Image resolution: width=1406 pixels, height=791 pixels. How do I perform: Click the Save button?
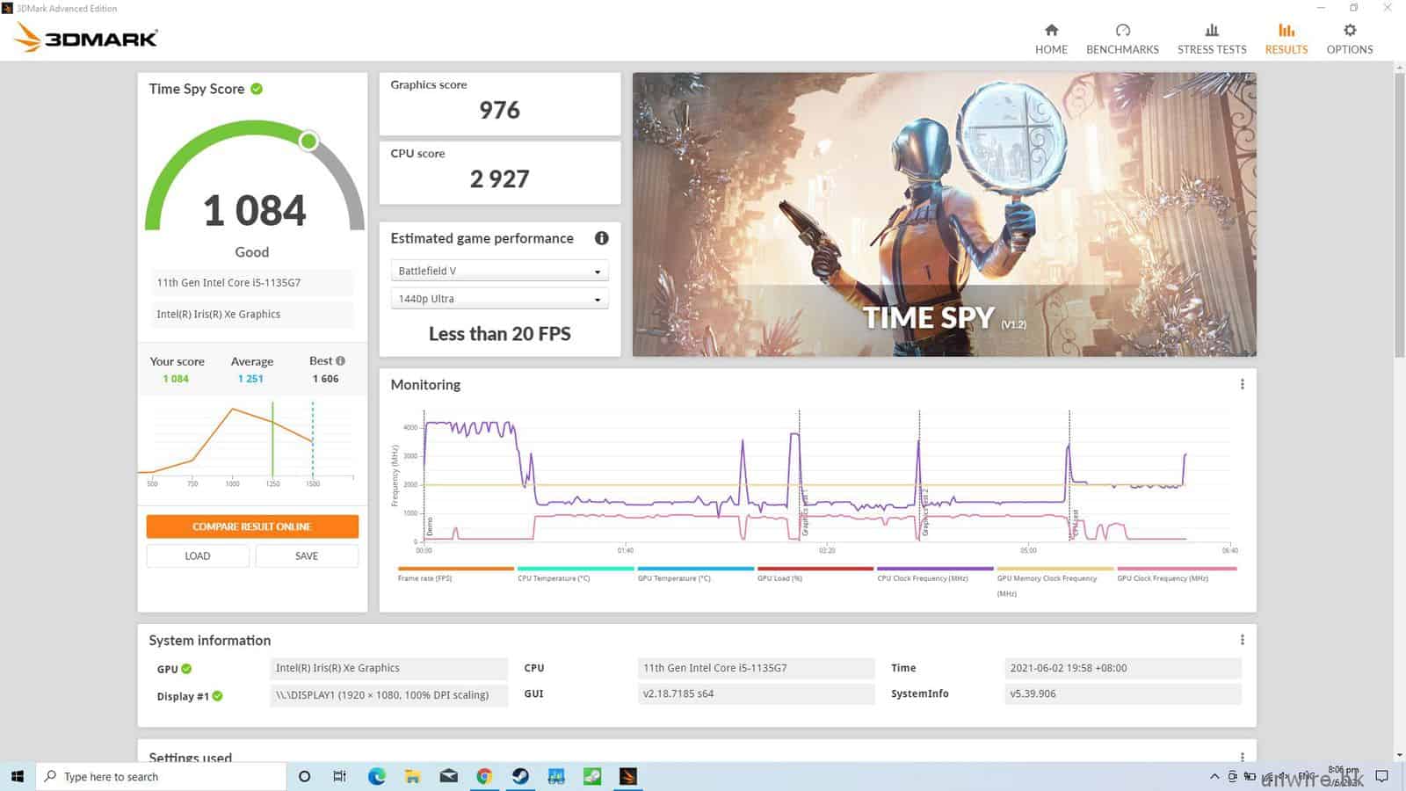pos(307,556)
